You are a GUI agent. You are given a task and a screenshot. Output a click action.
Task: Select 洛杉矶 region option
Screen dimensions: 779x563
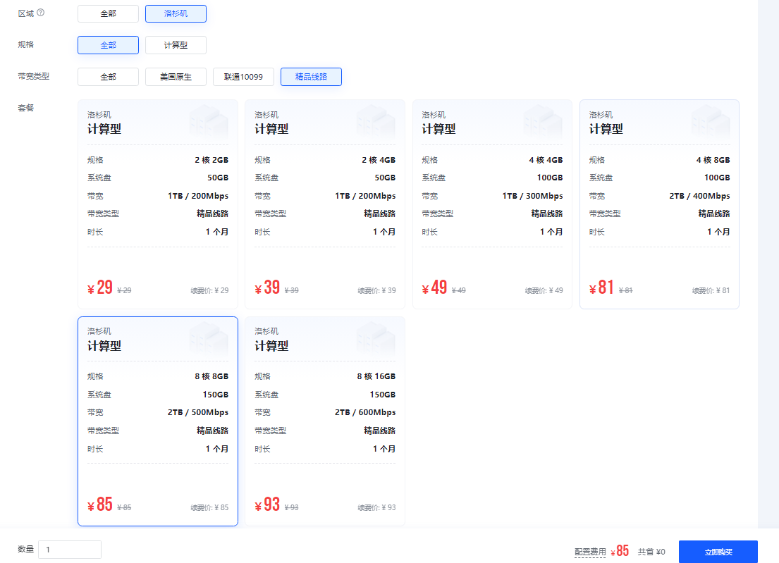click(176, 13)
